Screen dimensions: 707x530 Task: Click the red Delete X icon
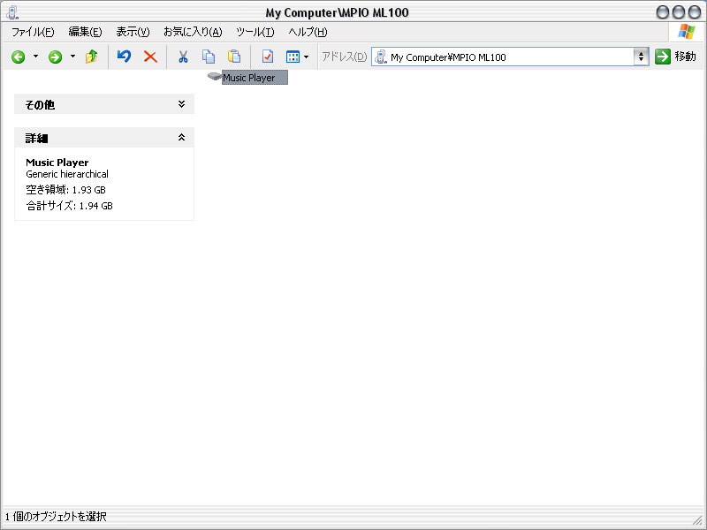(150, 57)
